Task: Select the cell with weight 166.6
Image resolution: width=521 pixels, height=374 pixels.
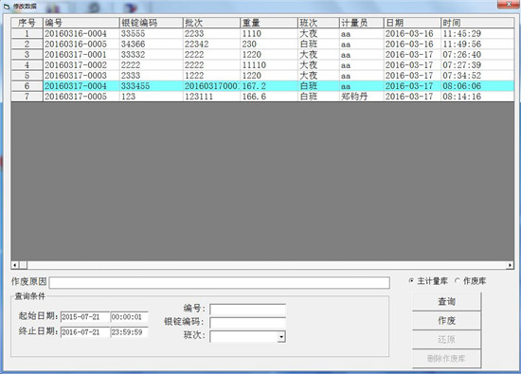Action: (x=269, y=97)
